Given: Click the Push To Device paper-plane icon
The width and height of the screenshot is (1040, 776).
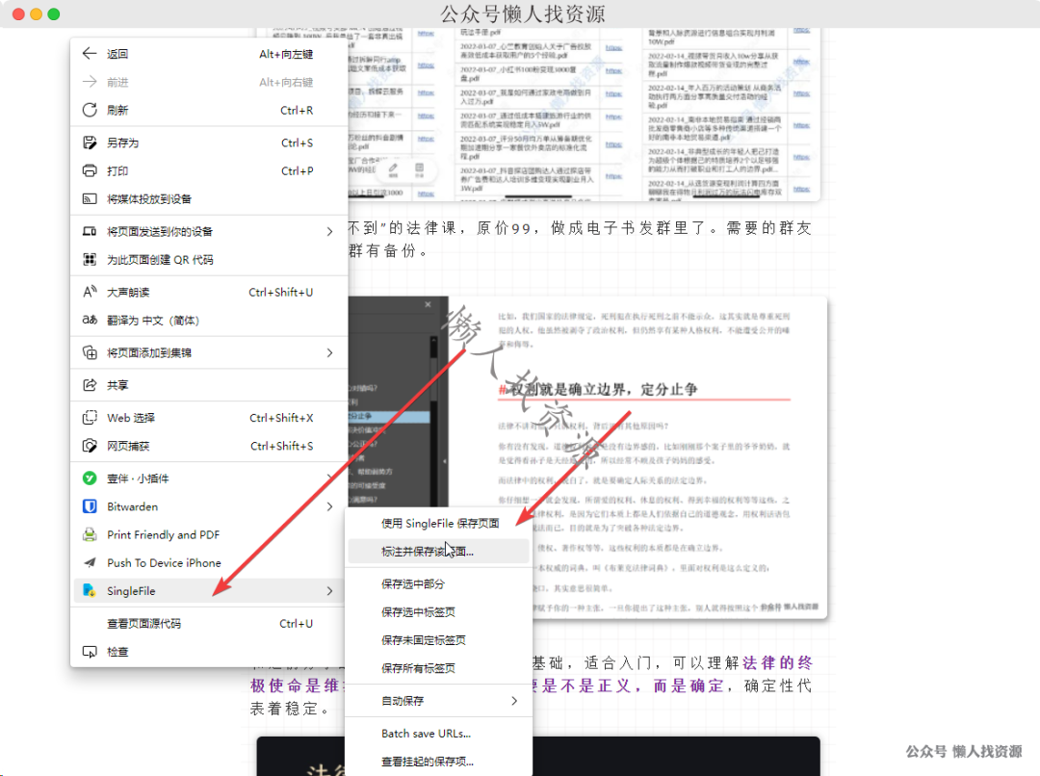Looking at the screenshot, I should [x=90, y=562].
